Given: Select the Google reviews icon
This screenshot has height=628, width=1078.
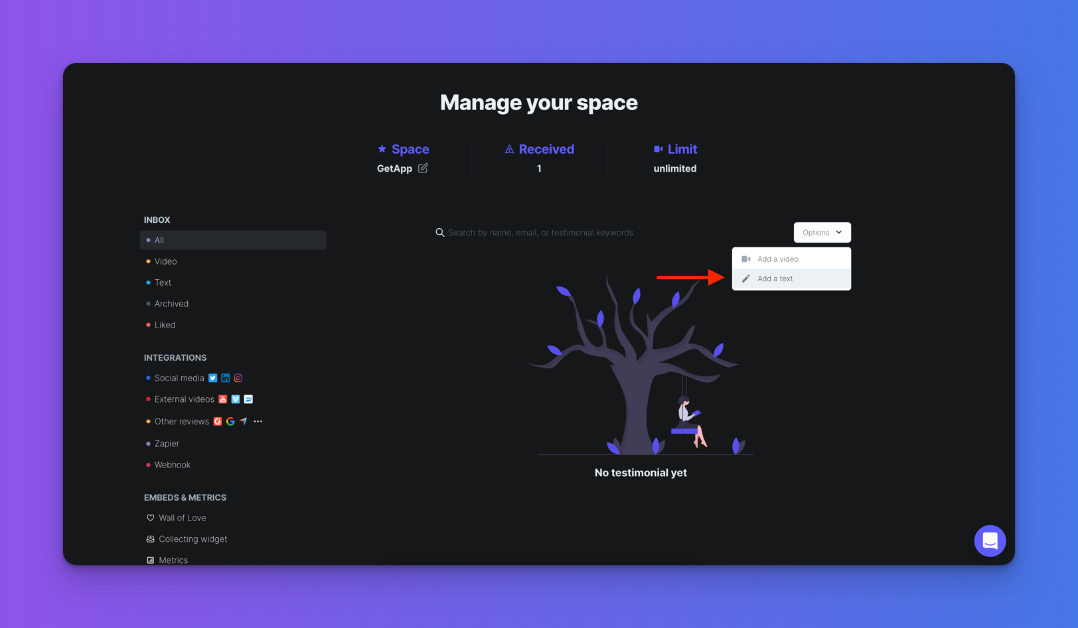Looking at the screenshot, I should [230, 421].
